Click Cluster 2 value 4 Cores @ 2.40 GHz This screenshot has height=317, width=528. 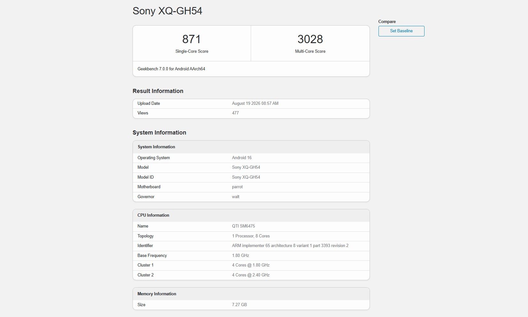point(251,275)
